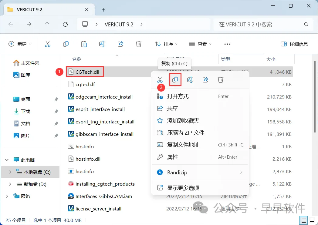Open 图库 in sidebar
318x225 pixels.
[22, 75]
